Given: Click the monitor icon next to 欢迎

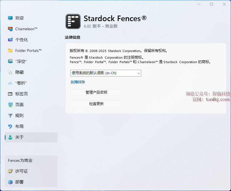Looking at the screenshot, I should point(10,18).
